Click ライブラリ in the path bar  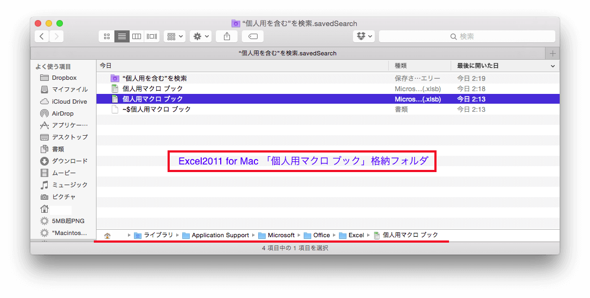(153, 235)
